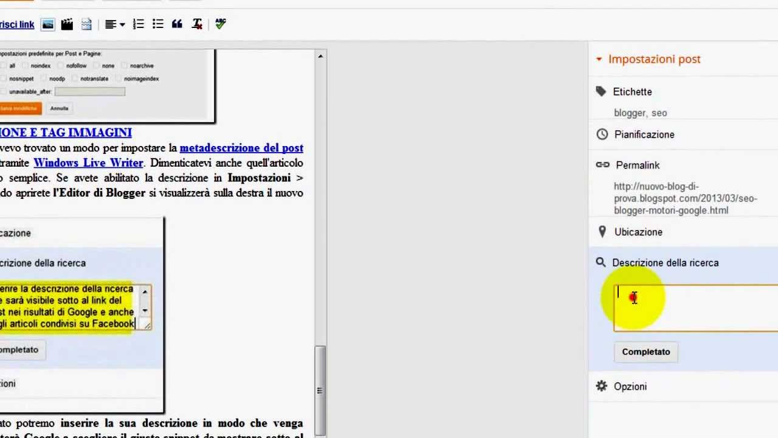Click the remove formatting icon
Screen dimensions: 778x438
click(x=197, y=24)
